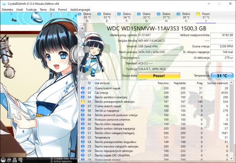236x163 pixels.
Task: Click blue status icon of attribute 04
Action: click(x=83, y=97)
